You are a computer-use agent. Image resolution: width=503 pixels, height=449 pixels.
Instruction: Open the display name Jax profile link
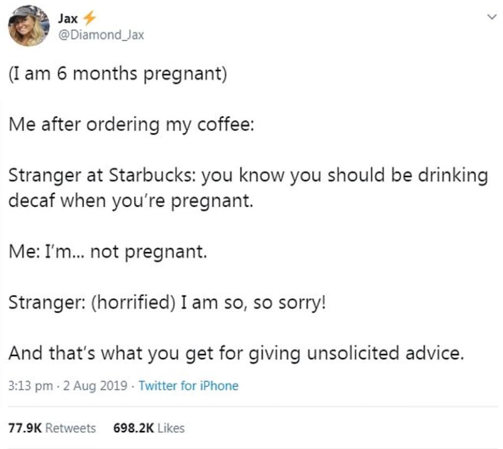[68, 18]
